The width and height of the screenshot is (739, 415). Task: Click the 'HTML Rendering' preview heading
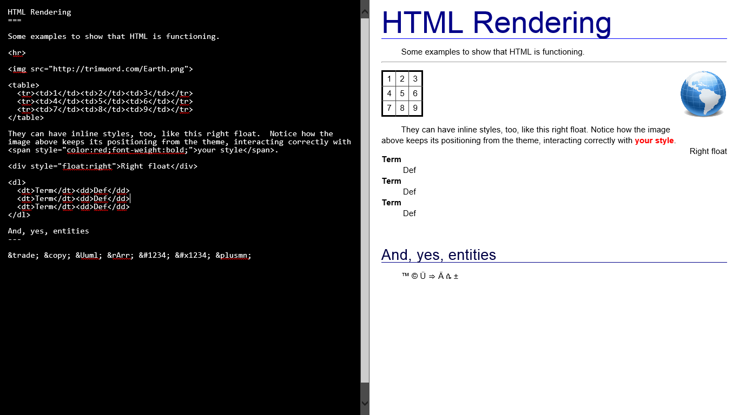coord(496,23)
